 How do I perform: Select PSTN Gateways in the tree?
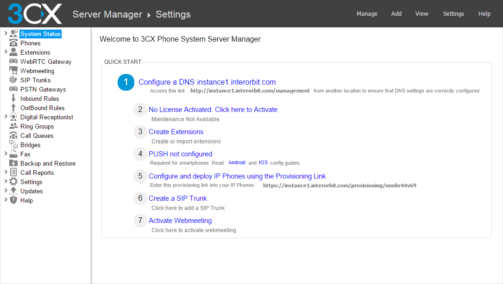point(43,89)
